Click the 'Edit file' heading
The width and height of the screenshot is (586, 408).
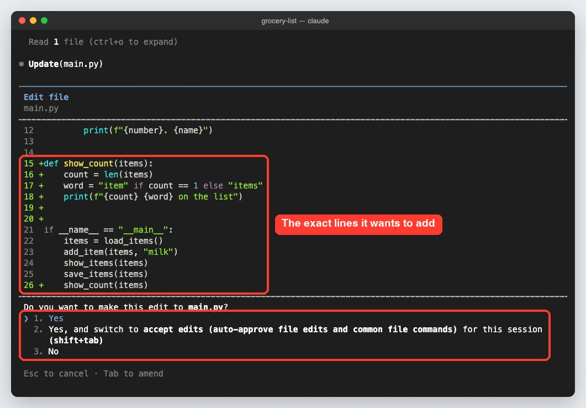(46, 97)
